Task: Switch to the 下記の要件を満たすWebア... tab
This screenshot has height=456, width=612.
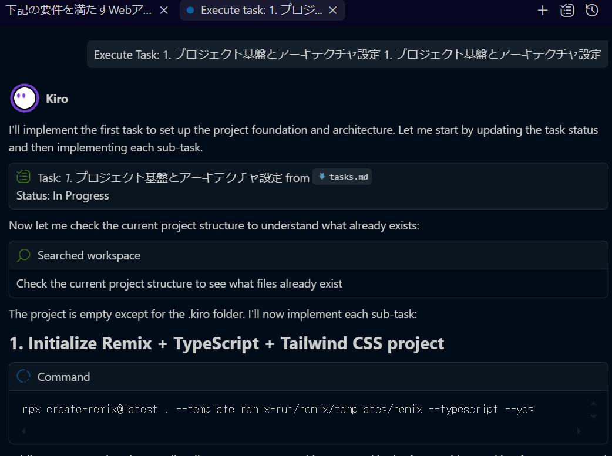Action: click(x=79, y=10)
